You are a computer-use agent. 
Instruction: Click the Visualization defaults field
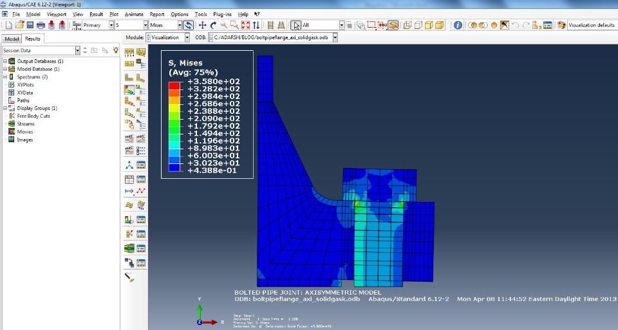point(592,25)
